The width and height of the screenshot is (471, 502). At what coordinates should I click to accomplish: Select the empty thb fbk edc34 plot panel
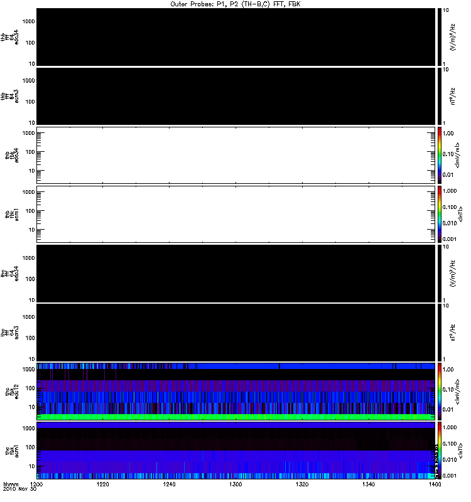235,155
